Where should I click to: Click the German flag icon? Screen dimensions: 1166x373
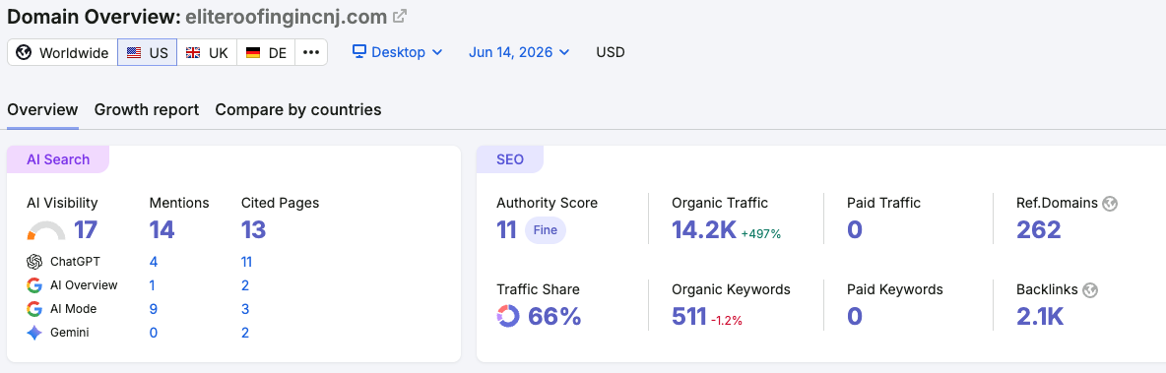(x=253, y=53)
